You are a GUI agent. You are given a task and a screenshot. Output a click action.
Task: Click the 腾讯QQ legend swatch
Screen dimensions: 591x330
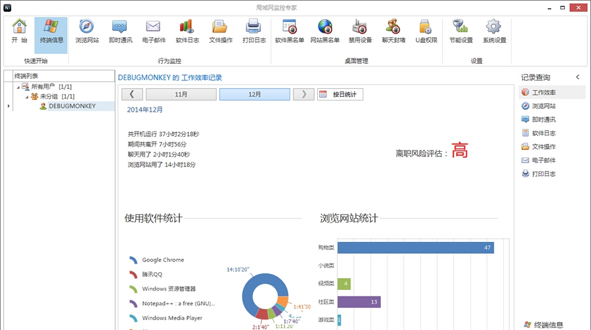[x=133, y=274]
